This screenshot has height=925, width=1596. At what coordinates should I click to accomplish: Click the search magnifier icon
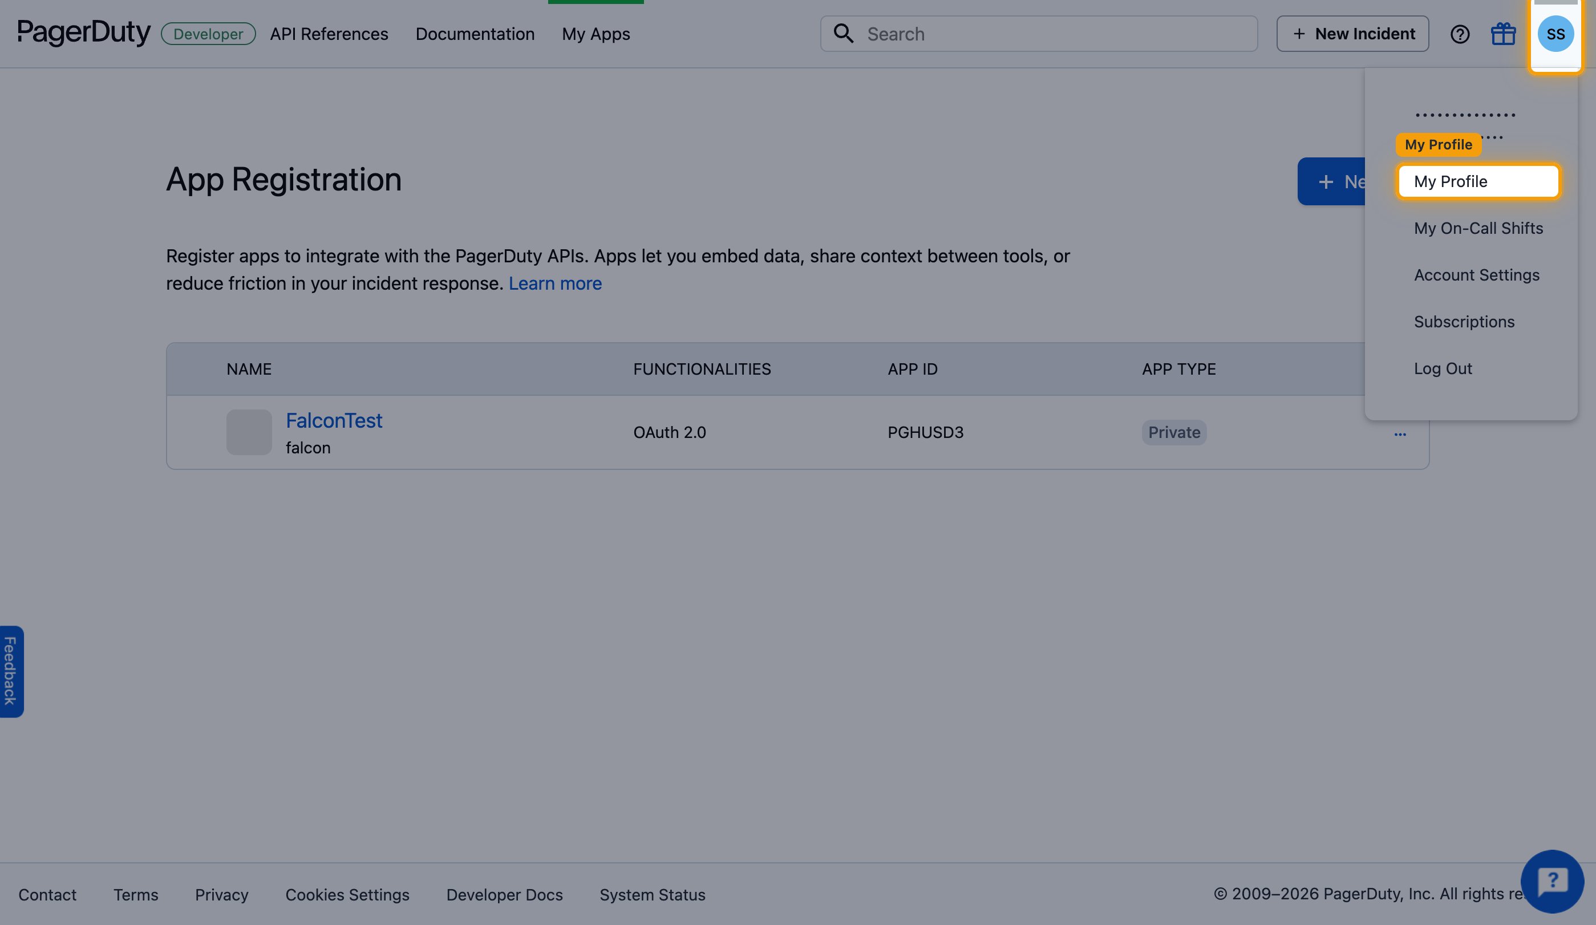click(843, 34)
